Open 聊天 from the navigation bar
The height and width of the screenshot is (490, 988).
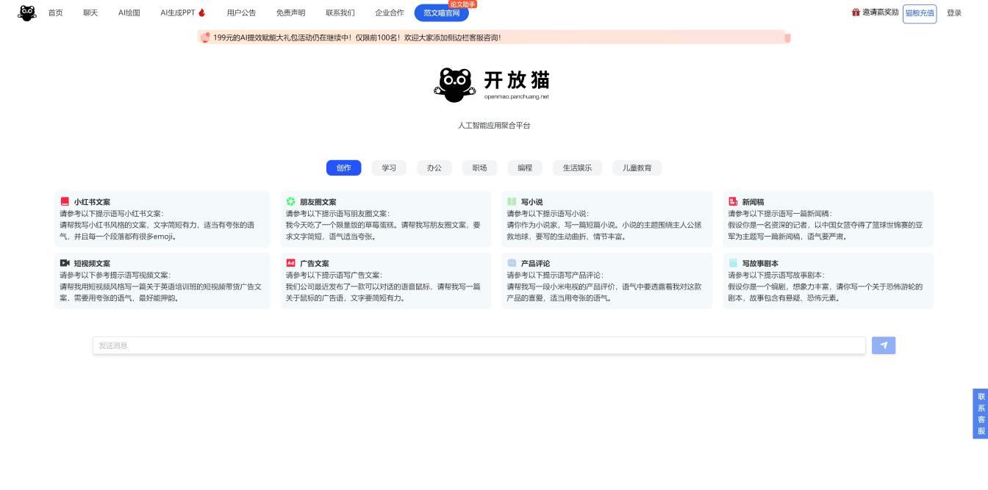(90, 12)
